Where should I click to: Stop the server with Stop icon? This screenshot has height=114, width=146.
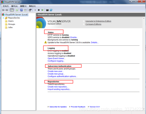pos(39,10)
